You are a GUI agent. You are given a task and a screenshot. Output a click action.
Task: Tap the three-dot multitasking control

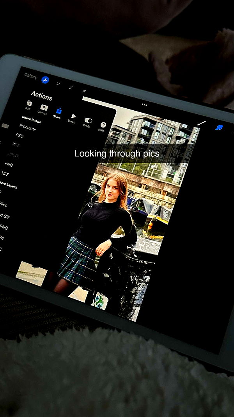(x=144, y=105)
